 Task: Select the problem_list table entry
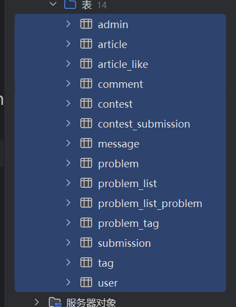point(120,183)
